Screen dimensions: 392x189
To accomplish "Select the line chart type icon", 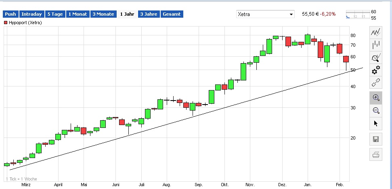I will [376, 32].
